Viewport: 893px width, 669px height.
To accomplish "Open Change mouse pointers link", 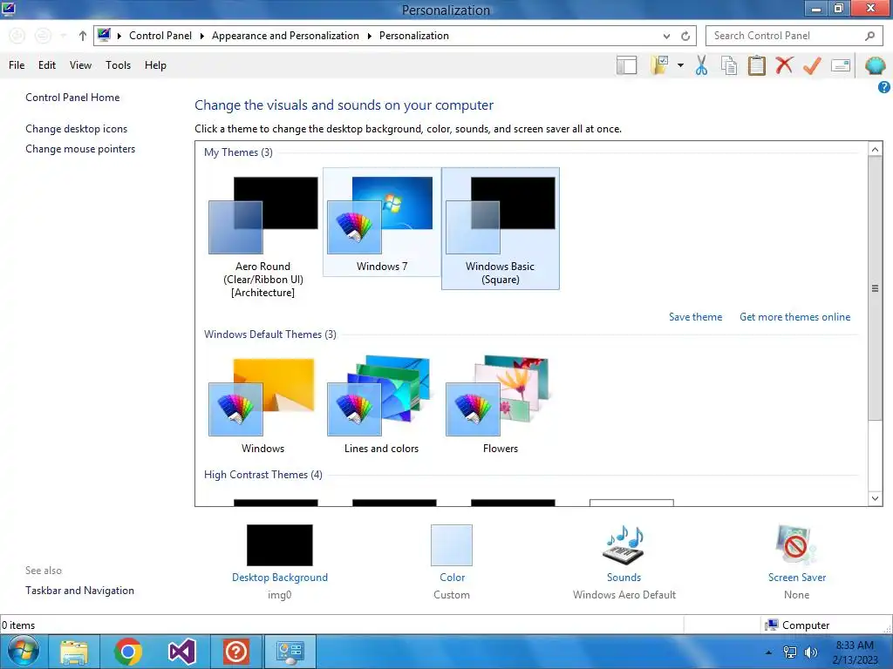I will coord(80,149).
